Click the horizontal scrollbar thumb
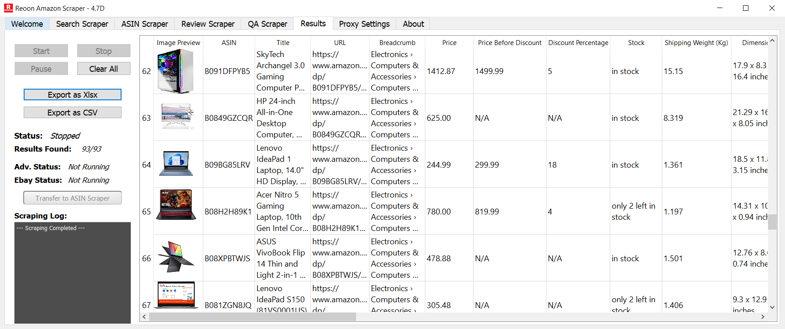785x329 pixels. click(x=252, y=317)
